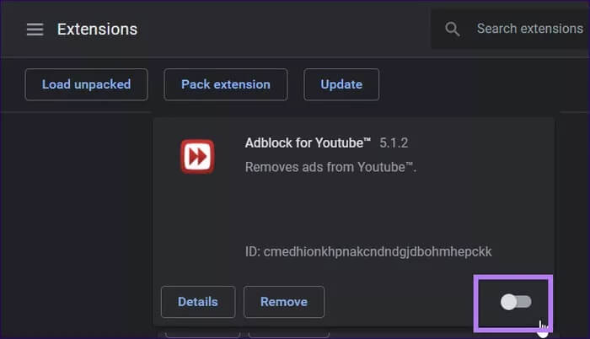
Task: Click the Load unpacked button
Action: 86,84
